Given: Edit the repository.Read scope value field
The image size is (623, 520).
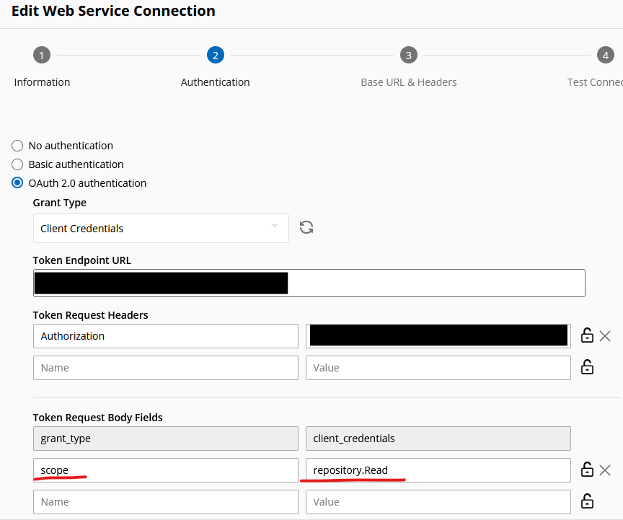Looking at the screenshot, I should (x=438, y=470).
